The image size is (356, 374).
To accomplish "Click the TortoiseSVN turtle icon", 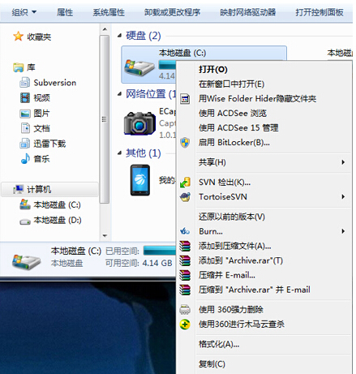I will [185, 197].
